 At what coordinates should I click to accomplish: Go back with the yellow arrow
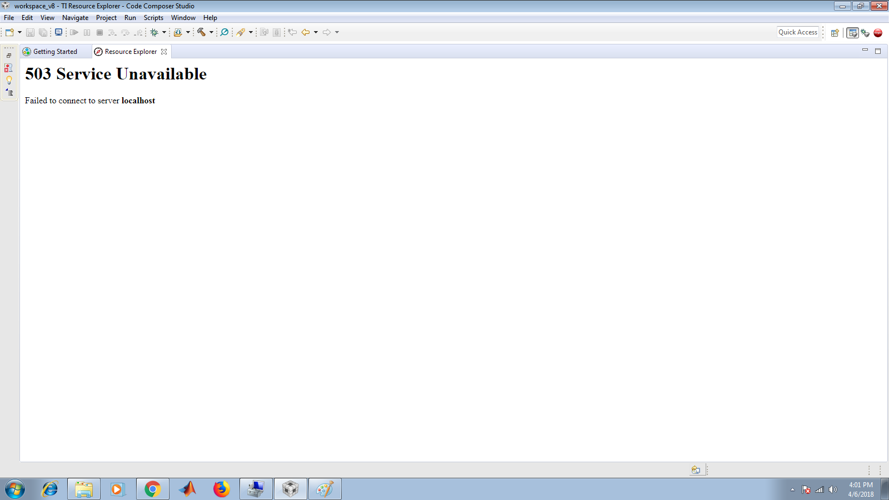tap(306, 32)
